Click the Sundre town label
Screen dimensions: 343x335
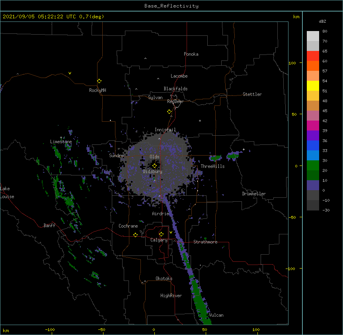coord(116,156)
